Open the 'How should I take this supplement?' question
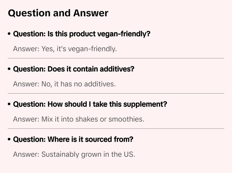The height and width of the screenshot is (173, 232). click(90, 104)
